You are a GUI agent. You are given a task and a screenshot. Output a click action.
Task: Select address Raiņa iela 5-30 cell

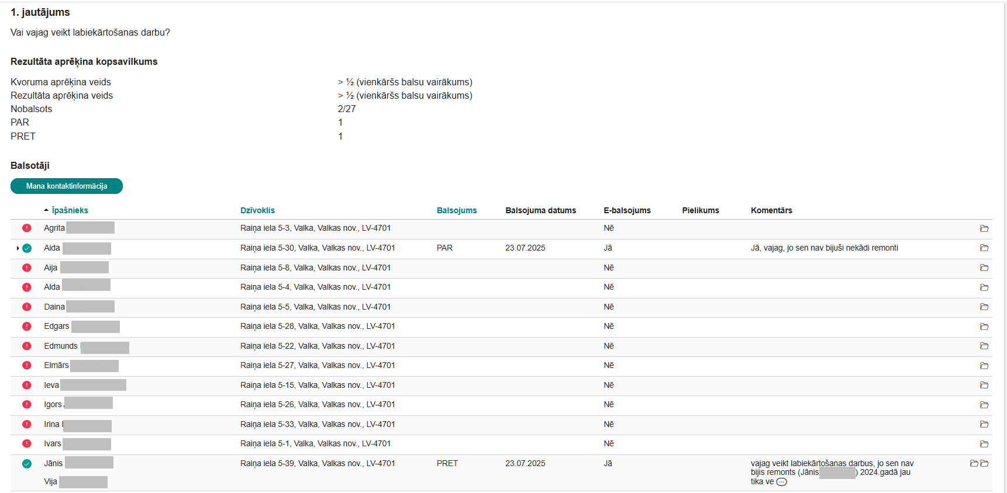[x=318, y=248]
